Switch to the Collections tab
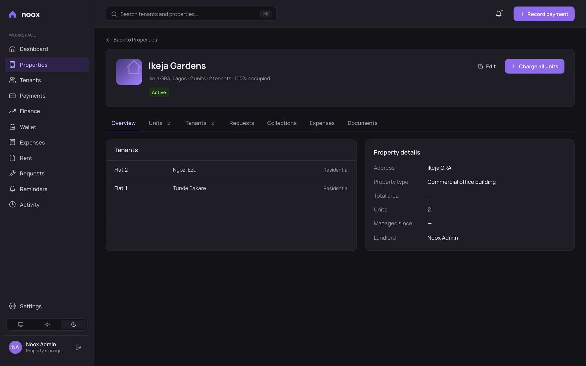 282,123
